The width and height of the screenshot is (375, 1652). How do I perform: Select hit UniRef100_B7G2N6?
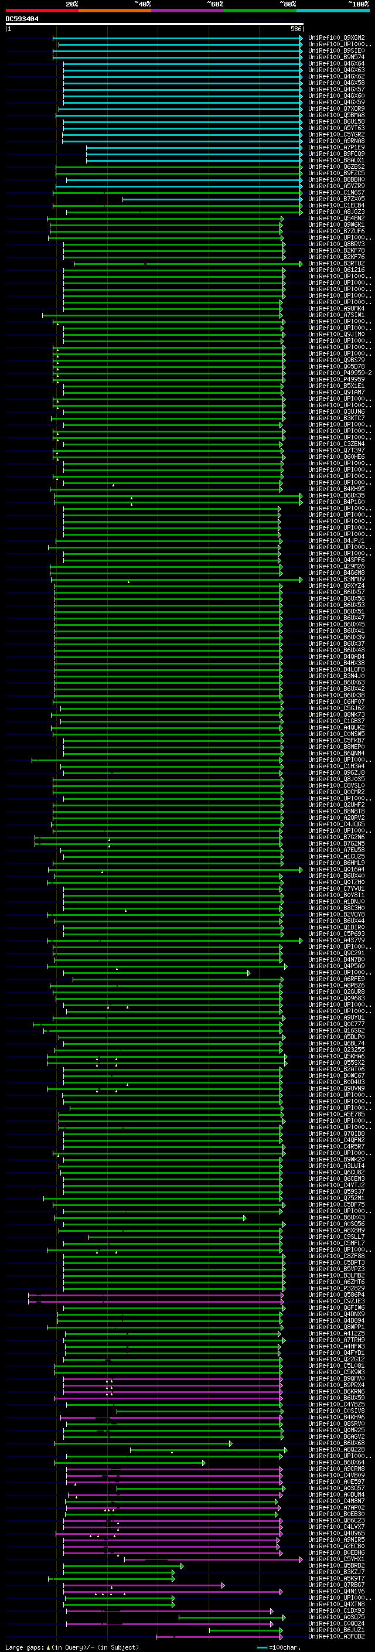click(x=336, y=837)
